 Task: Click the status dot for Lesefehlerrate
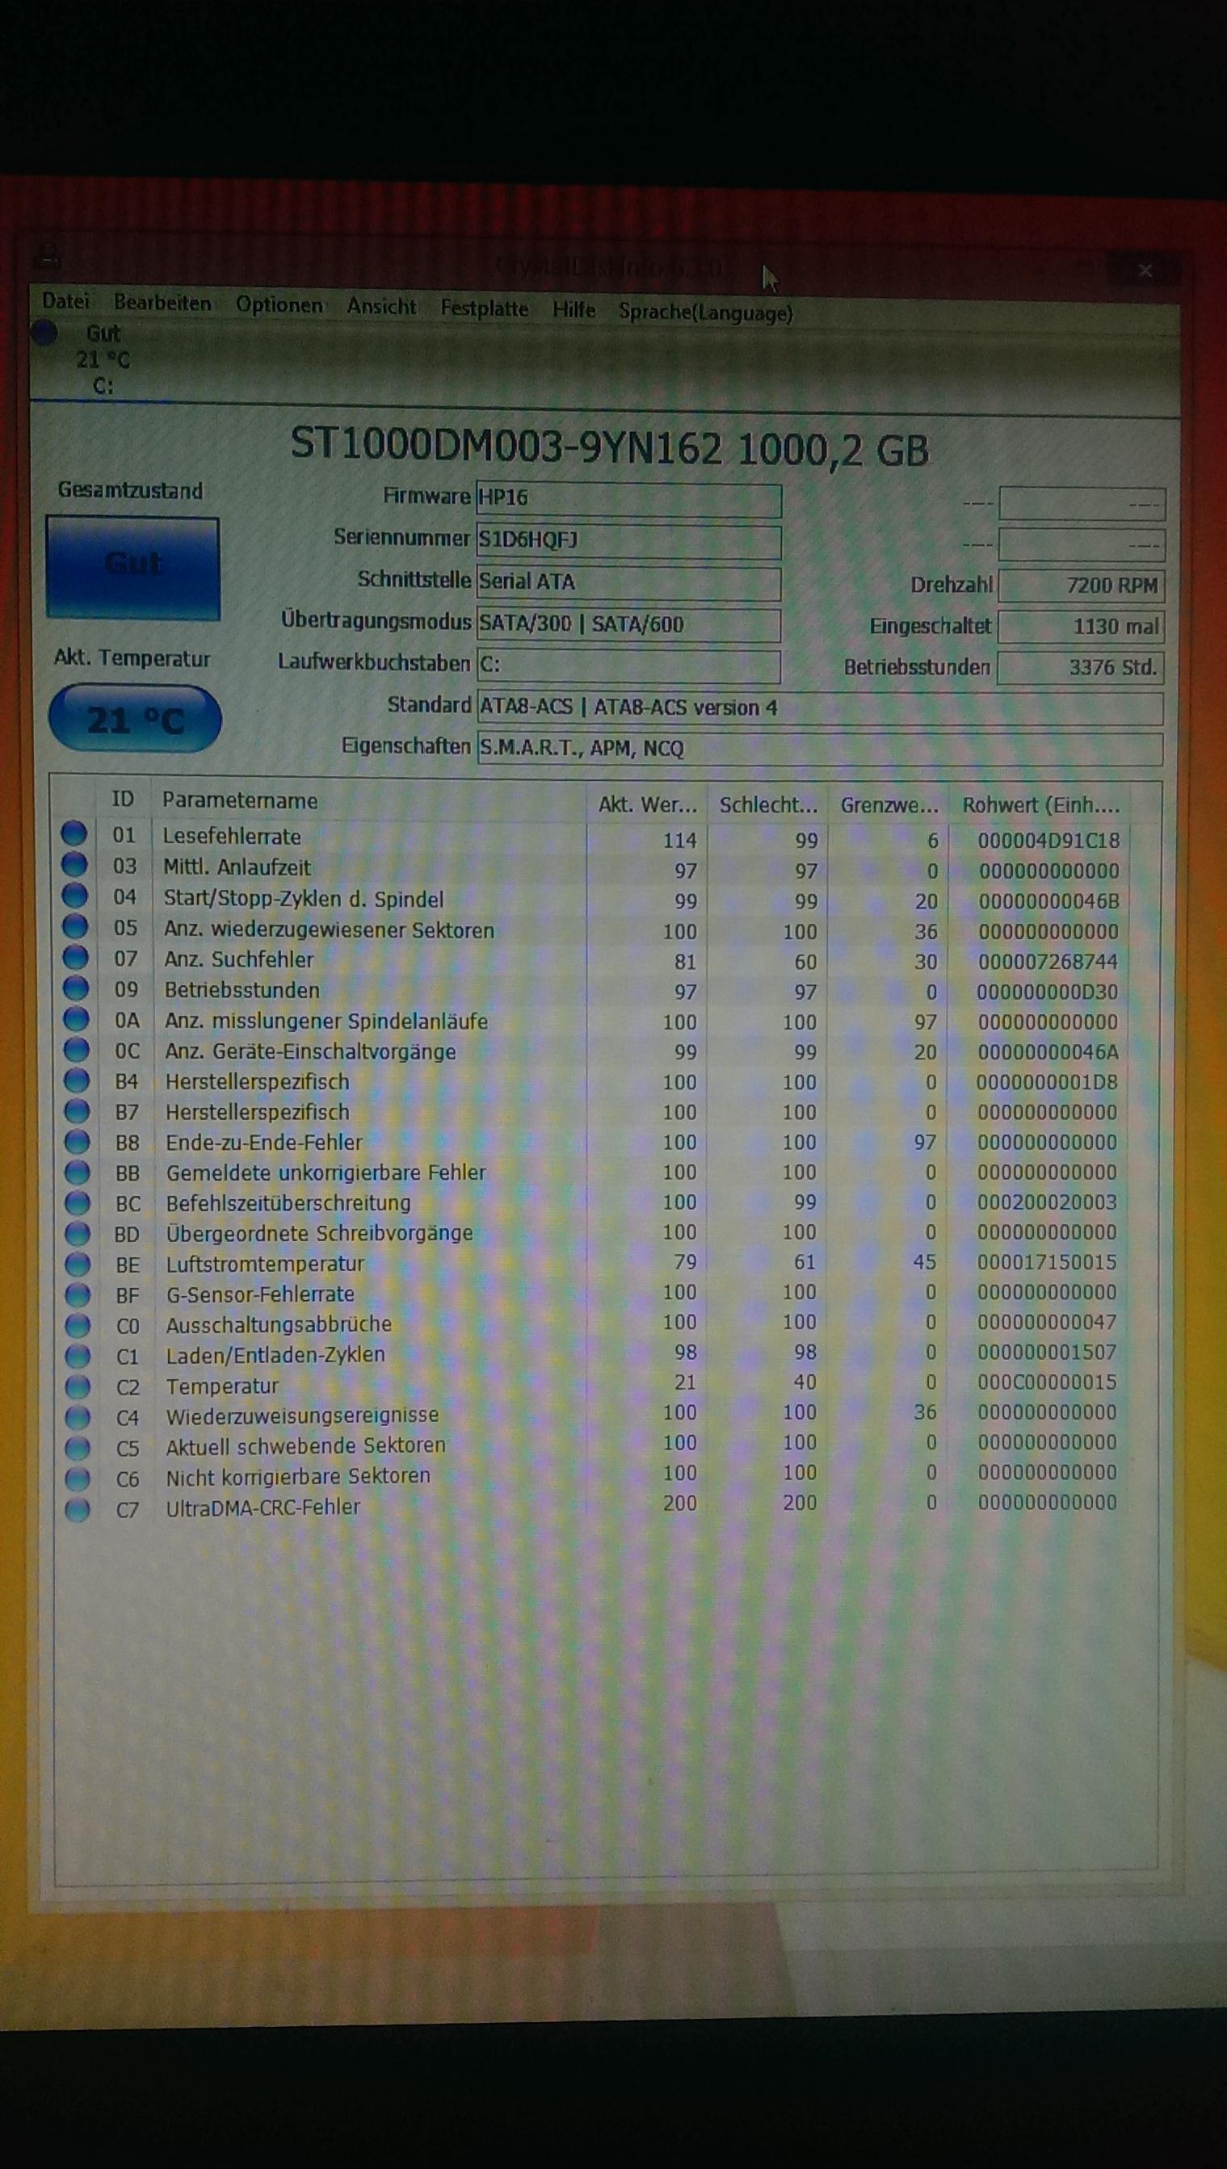point(74,834)
